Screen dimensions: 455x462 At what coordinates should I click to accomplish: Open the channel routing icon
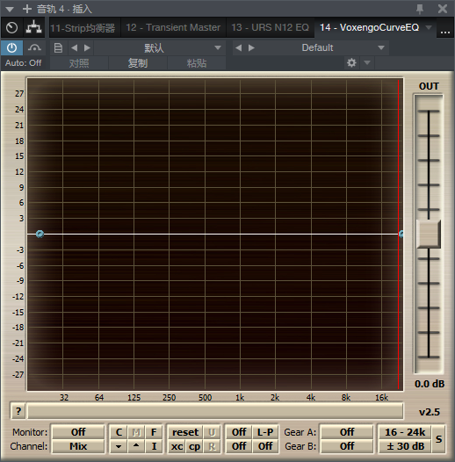coord(34,27)
